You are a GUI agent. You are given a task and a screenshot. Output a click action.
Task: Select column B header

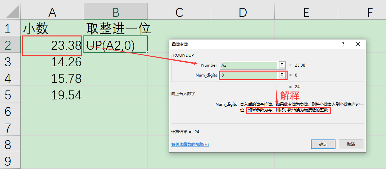(x=116, y=12)
